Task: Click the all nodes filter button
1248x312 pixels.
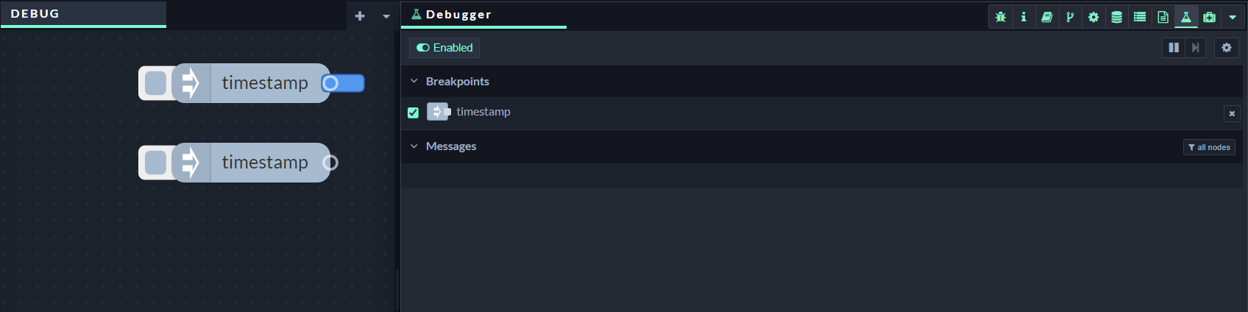Action: pyautogui.click(x=1209, y=147)
